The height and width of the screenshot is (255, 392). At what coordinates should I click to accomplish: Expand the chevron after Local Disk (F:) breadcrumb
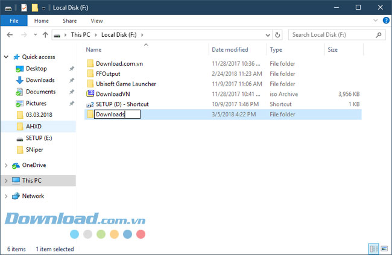[x=142, y=35]
